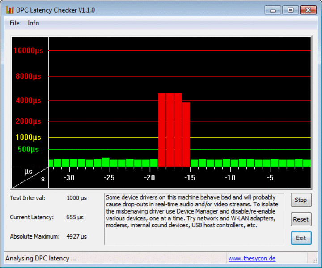The width and height of the screenshot is (322, 268).
Task: Maximize the DPC Latency Checker window
Action: click(290, 10)
